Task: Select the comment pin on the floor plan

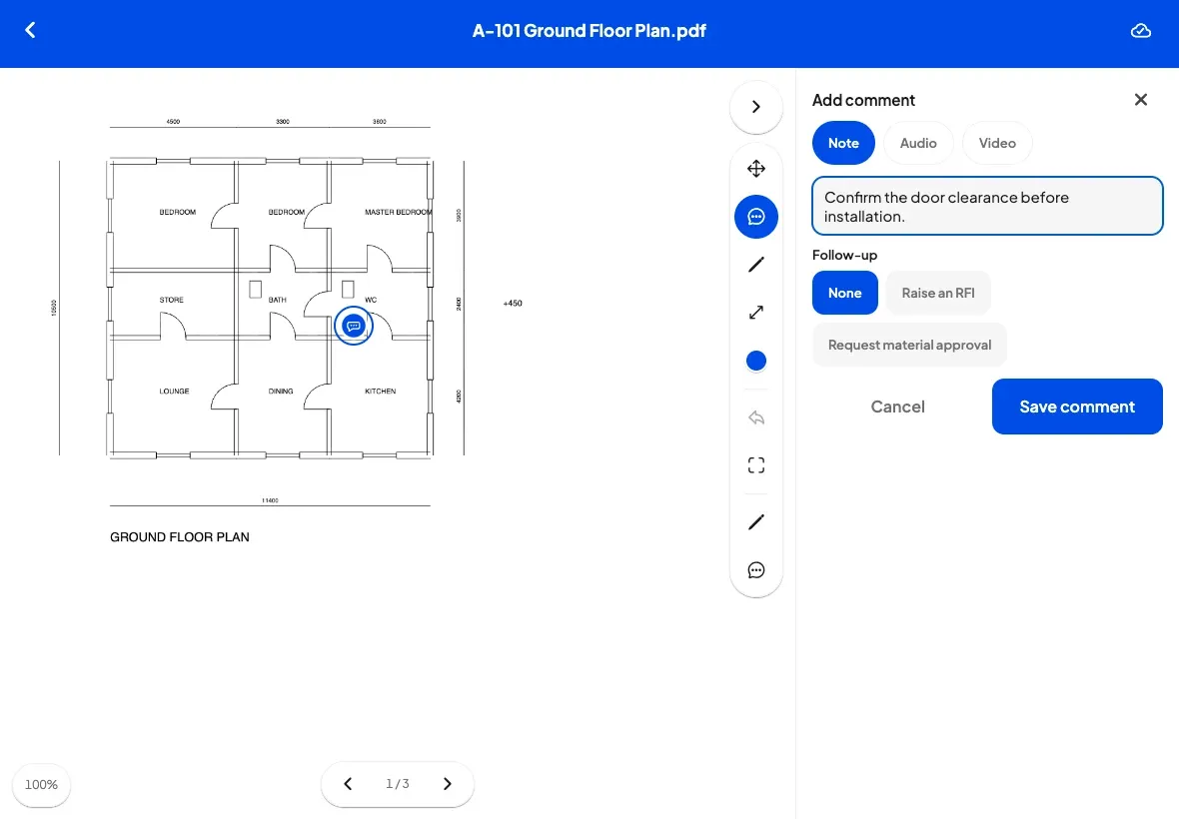Action: pyautogui.click(x=354, y=326)
